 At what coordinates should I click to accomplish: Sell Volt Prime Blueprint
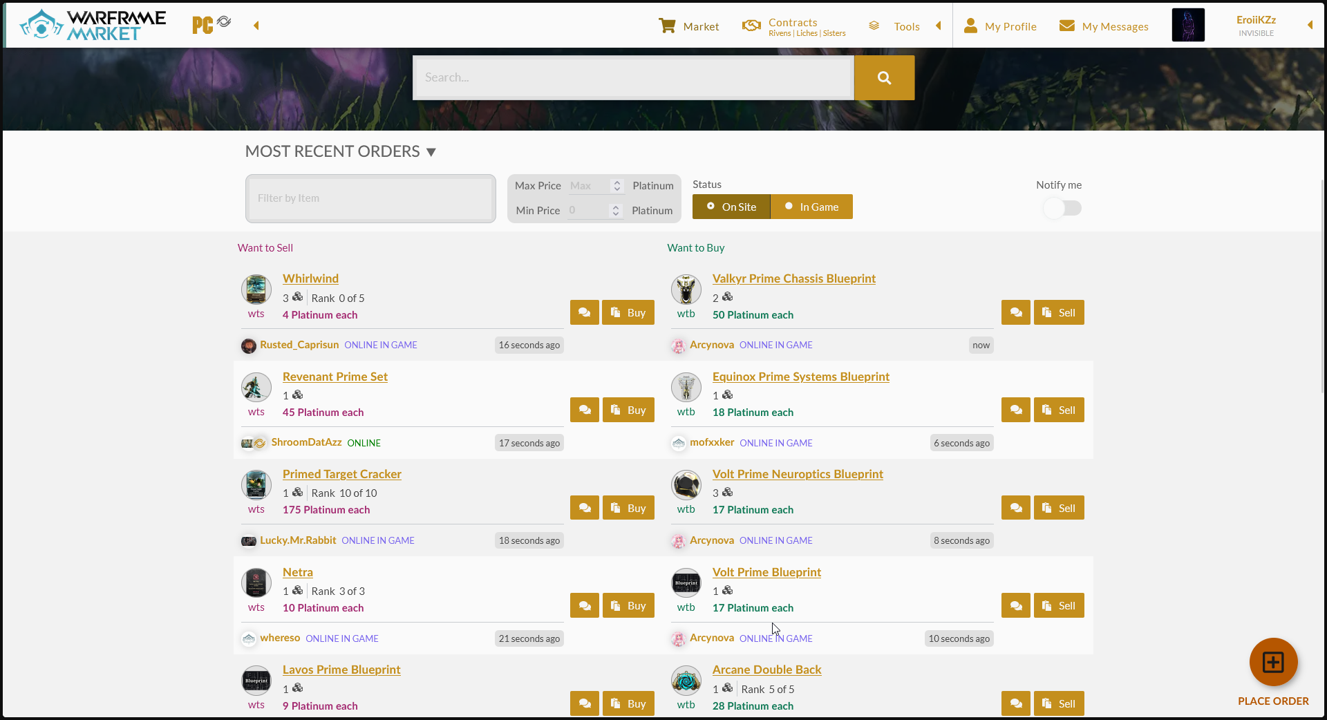1059,605
